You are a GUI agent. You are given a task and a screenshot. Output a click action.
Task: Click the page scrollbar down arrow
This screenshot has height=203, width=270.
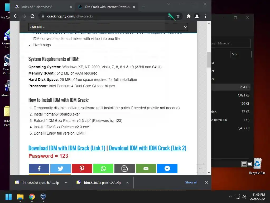pyautogui.click(x=209, y=172)
